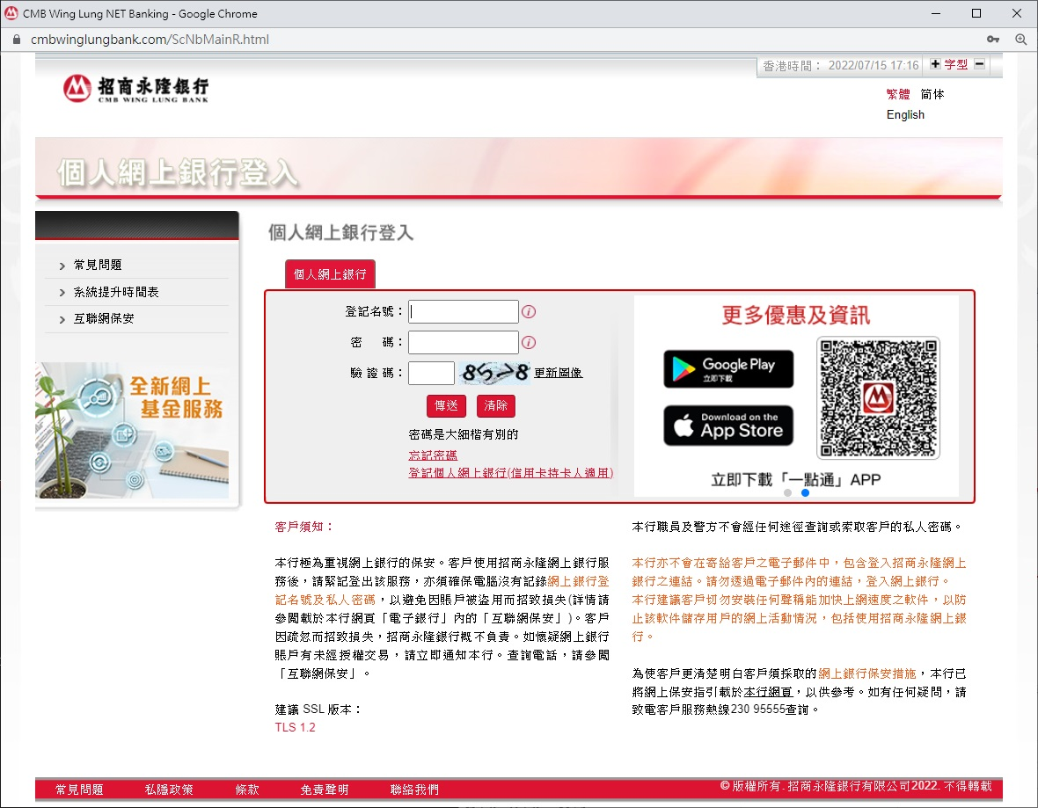Screen dimensions: 1038x808
Task: Decrease font size with the minus icon
Action: tap(980, 64)
